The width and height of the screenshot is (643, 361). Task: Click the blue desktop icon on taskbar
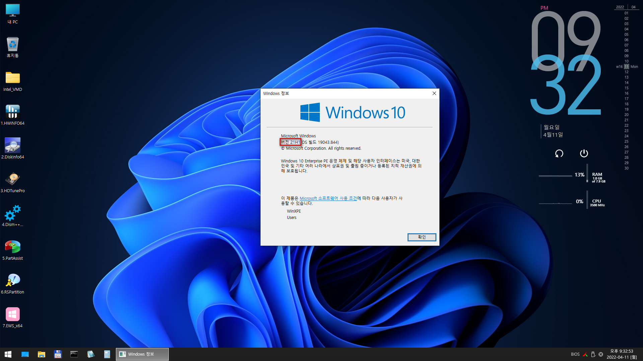click(25, 354)
